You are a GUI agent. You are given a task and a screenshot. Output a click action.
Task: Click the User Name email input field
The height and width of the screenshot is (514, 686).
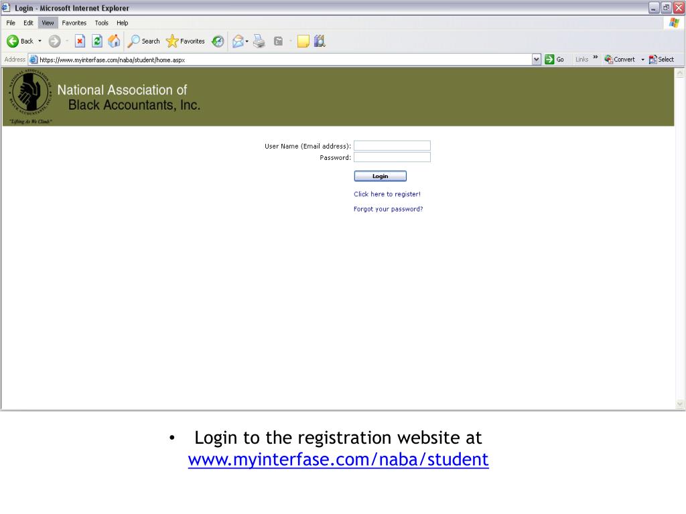pyautogui.click(x=392, y=145)
